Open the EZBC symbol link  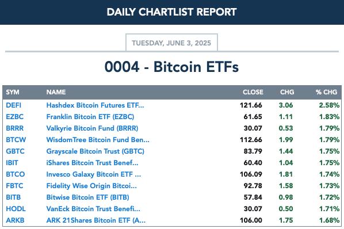click(15, 117)
